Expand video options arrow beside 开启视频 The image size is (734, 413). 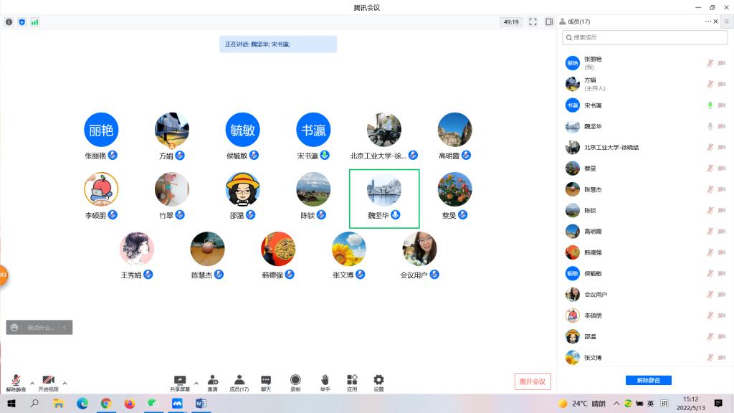pos(65,383)
